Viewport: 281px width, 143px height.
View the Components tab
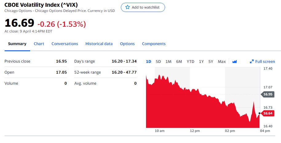tap(154, 44)
